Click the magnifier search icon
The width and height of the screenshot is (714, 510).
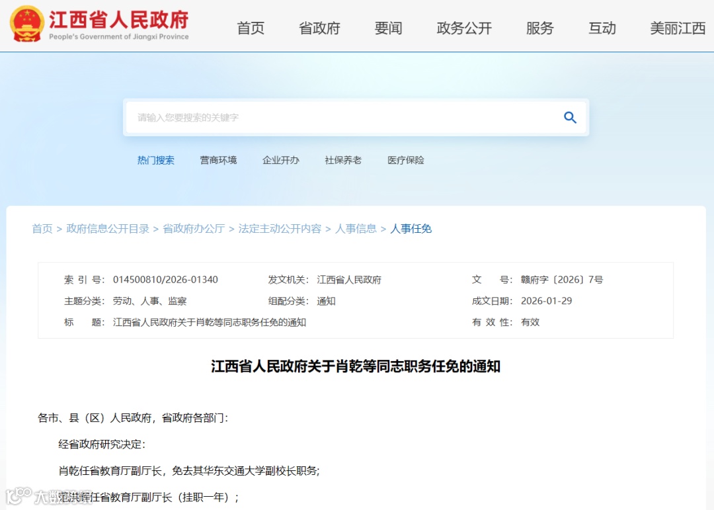click(x=570, y=118)
